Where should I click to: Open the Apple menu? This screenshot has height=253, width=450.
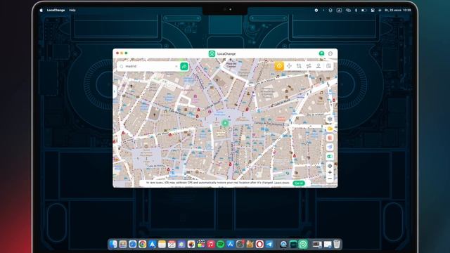coord(41,10)
